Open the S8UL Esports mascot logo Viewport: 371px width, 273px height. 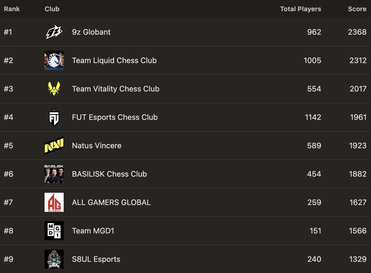click(x=54, y=259)
